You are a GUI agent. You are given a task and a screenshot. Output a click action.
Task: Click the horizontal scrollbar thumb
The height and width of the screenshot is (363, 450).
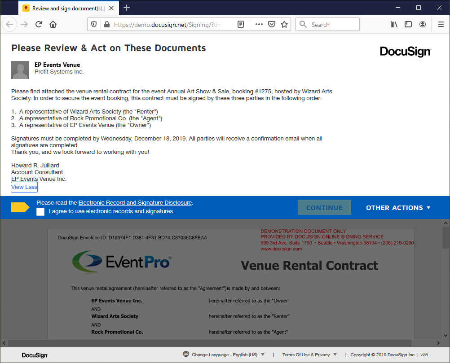(210, 343)
